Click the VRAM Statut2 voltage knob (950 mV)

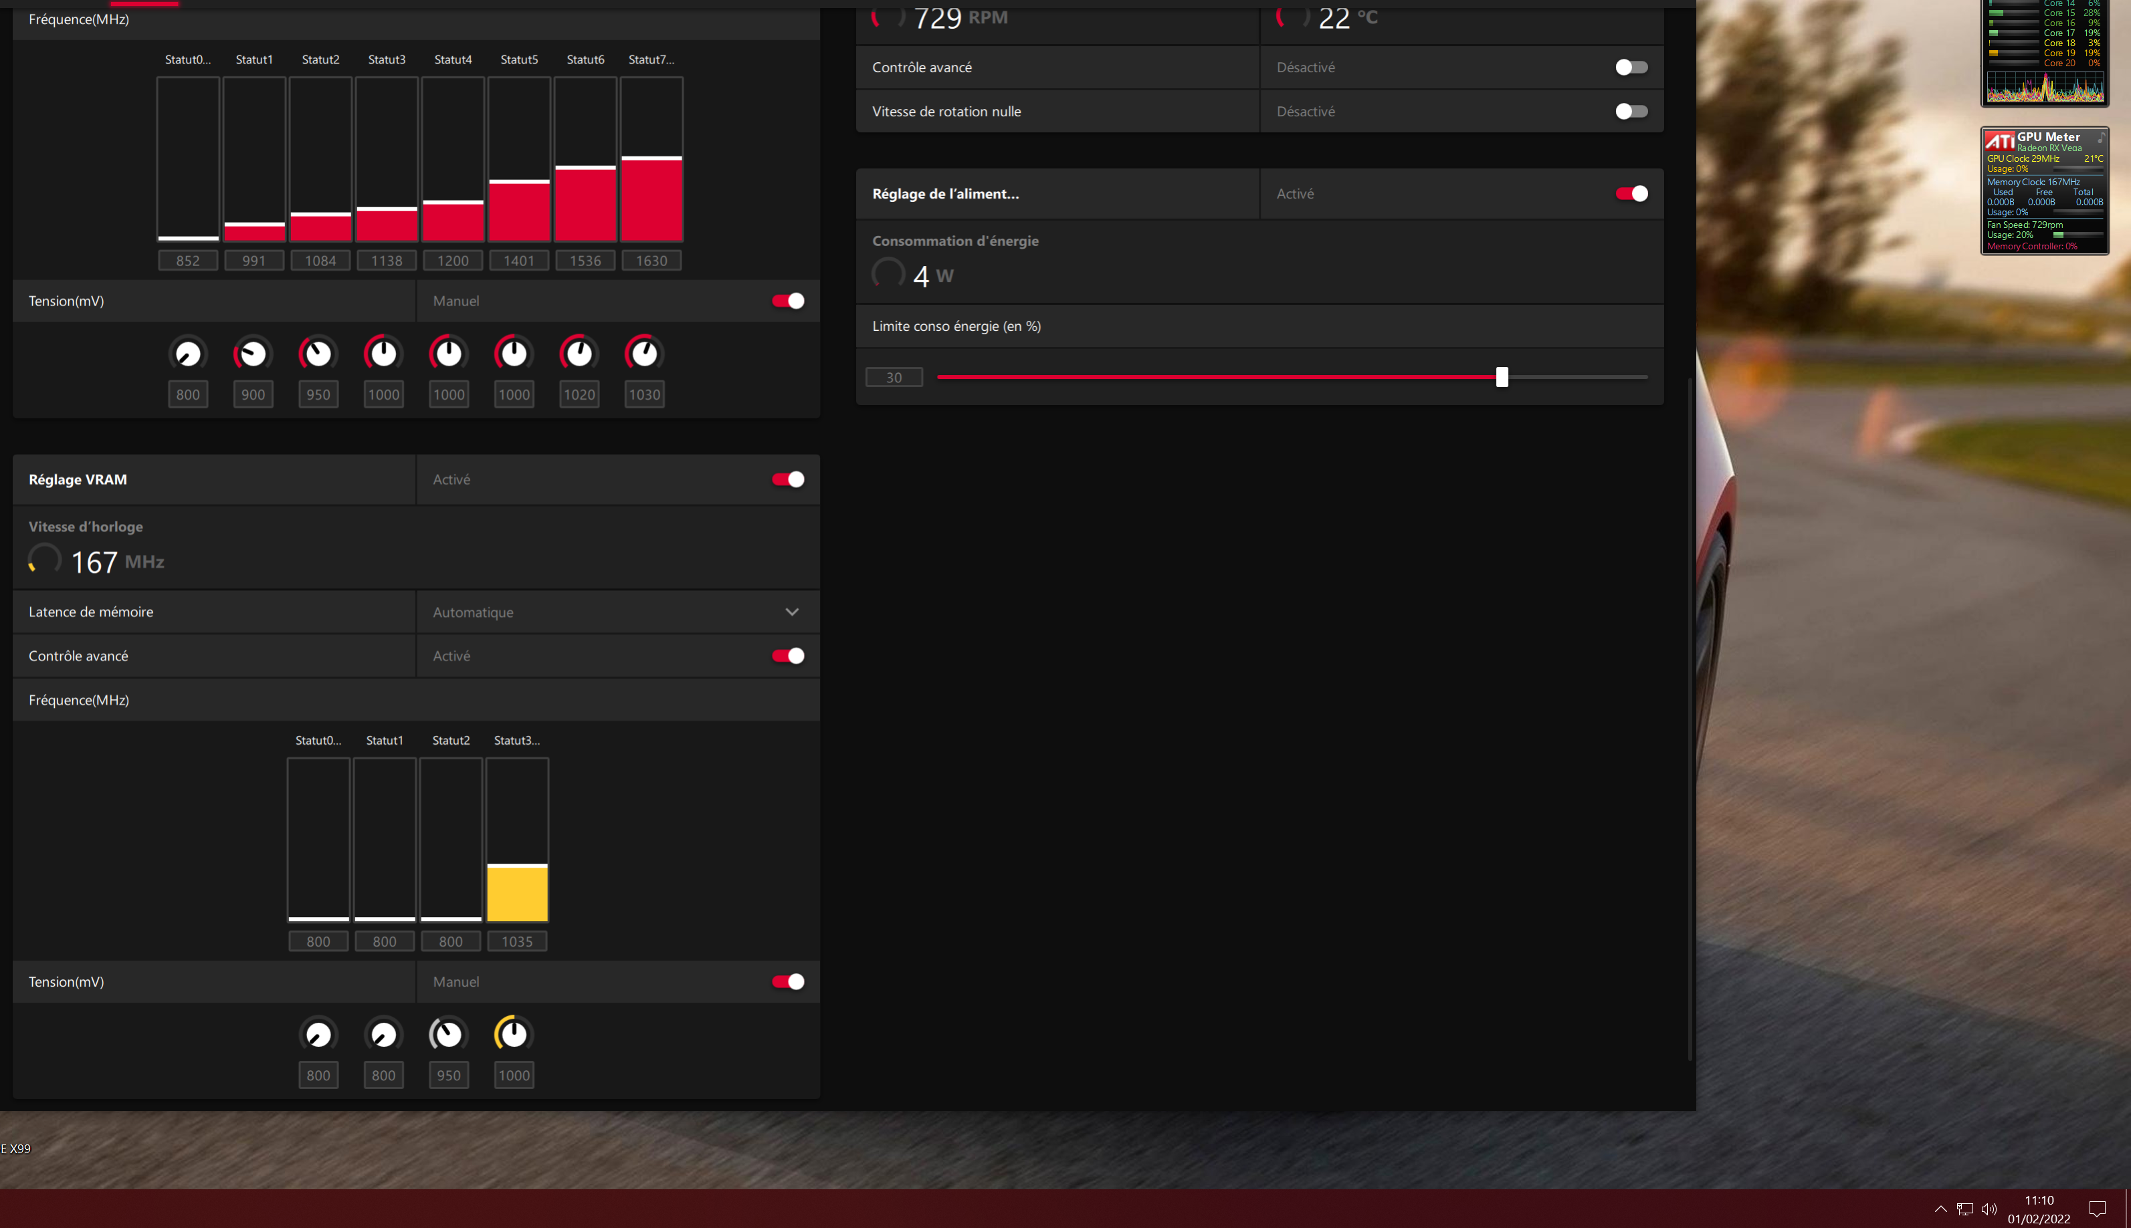448,1034
